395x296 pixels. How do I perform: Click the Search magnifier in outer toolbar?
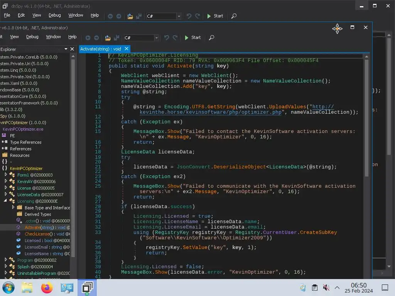[234, 16]
